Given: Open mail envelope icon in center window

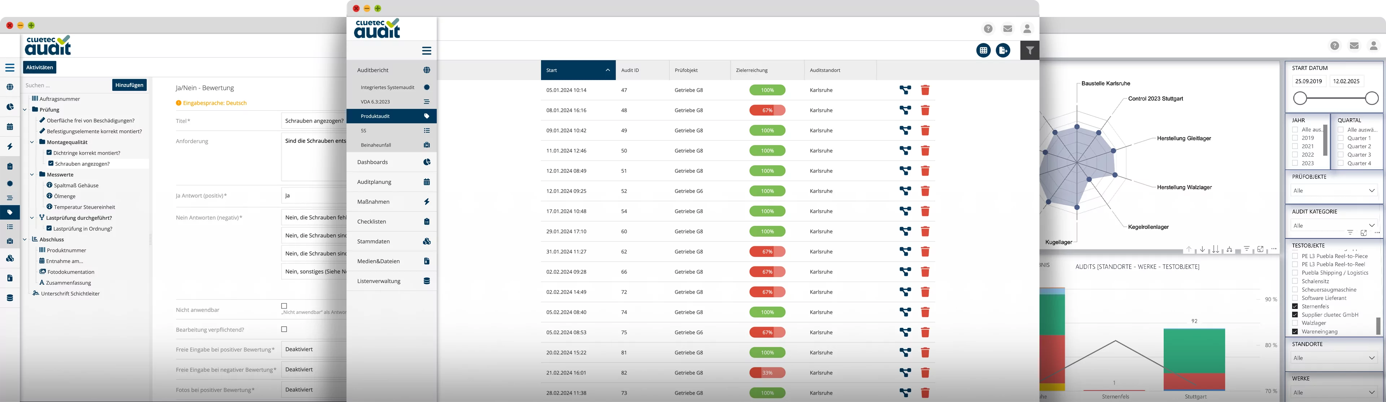Looking at the screenshot, I should pyautogui.click(x=1008, y=29).
